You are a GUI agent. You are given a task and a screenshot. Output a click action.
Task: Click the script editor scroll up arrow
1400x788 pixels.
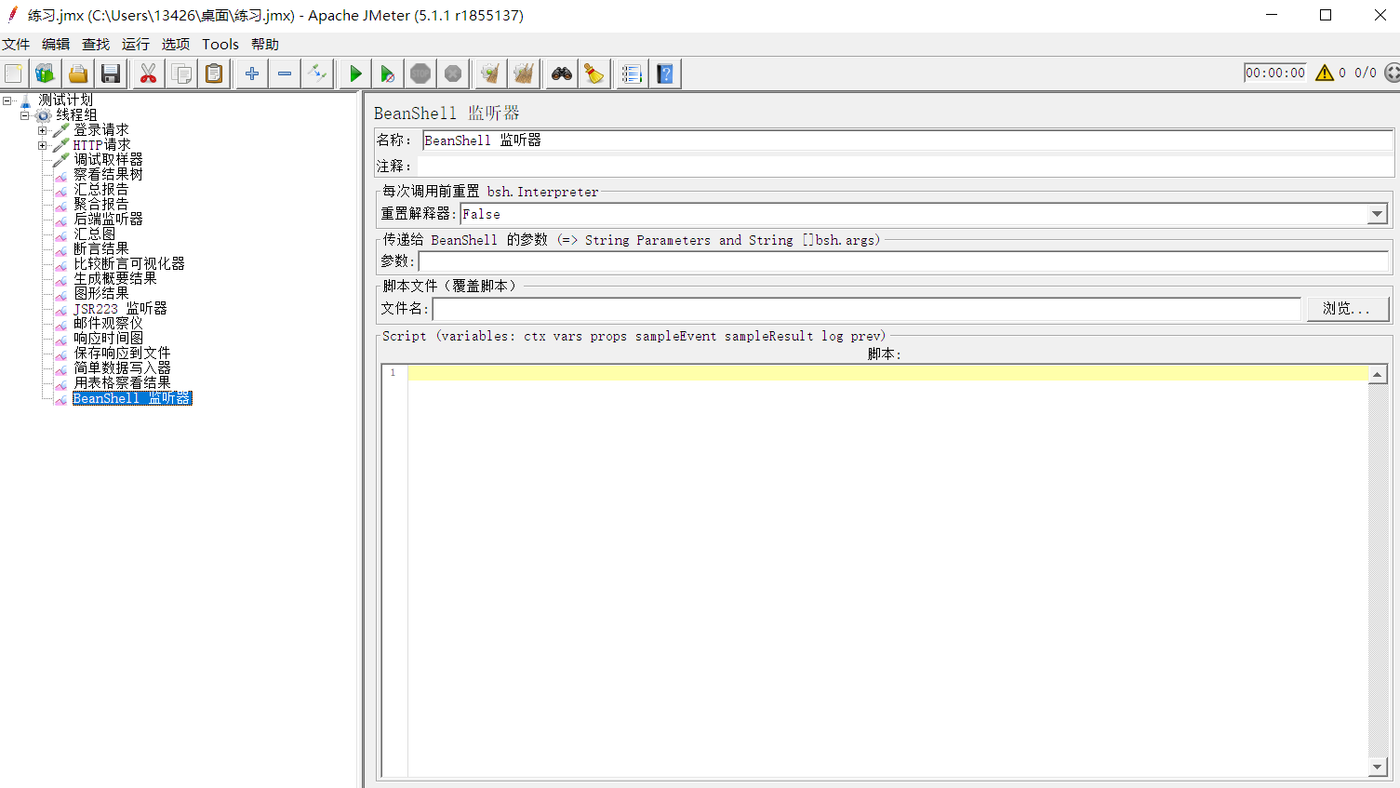(x=1378, y=374)
